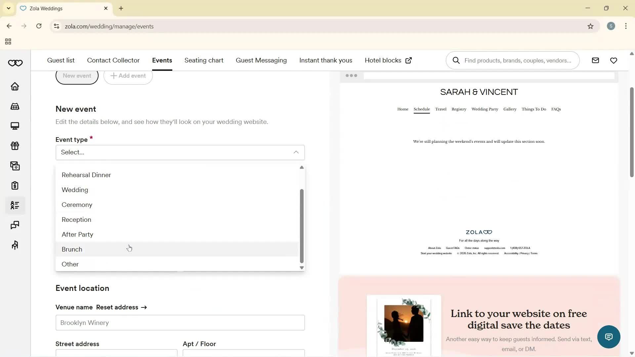Open the chat bubbles icon in sidebar
This screenshot has height=357, width=635.
click(15, 225)
